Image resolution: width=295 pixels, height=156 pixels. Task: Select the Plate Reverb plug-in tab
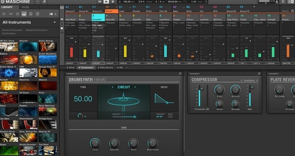coord(105,68)
